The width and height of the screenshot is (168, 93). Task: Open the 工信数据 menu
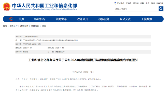click(147, 19)
